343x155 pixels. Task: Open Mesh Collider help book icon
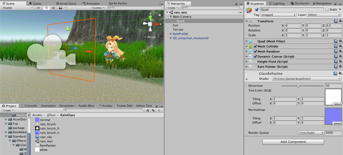click(x=336, y=46)
